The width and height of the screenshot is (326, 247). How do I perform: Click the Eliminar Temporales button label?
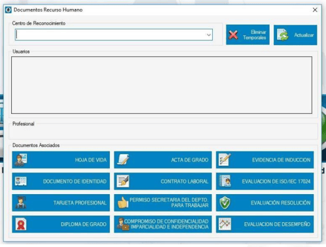coord(255,35)
